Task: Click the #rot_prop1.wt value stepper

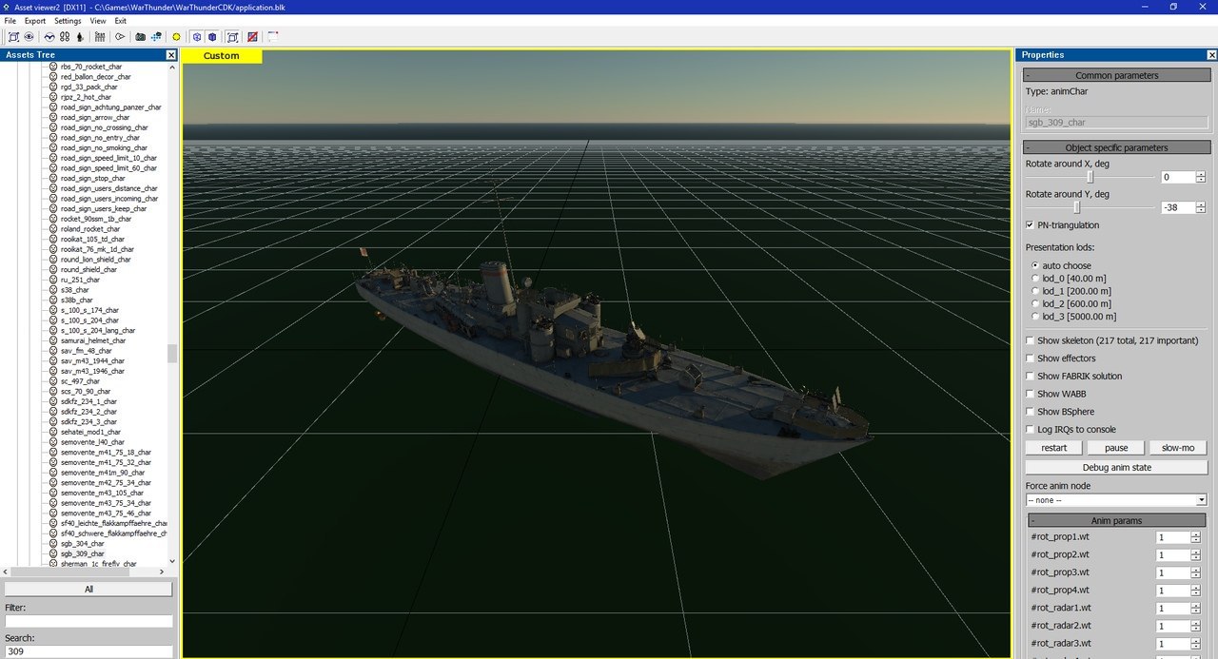Action: [1195, 537]
